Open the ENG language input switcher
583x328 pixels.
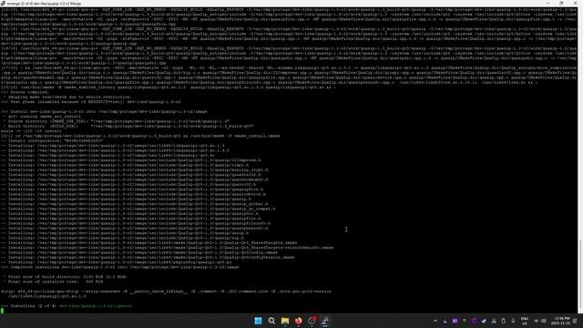click(525, 321)
